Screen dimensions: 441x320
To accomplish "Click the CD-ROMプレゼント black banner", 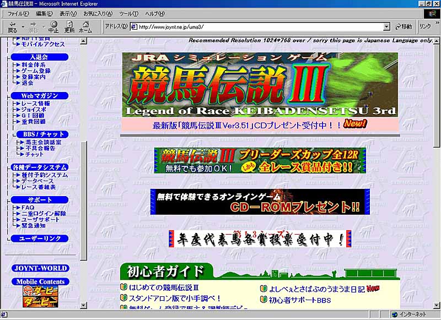I will 260,202.
